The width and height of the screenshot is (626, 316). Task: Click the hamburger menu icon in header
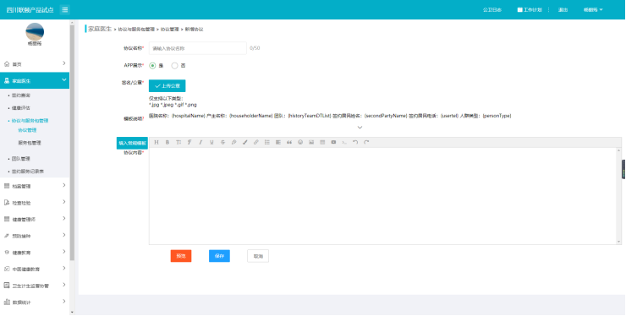click(64, 9)
